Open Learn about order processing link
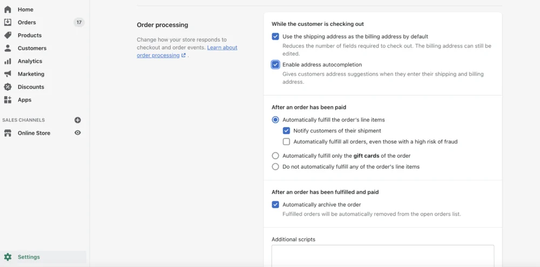The height and width of the screenshot is (267, 540). click(x=222, y=48)
